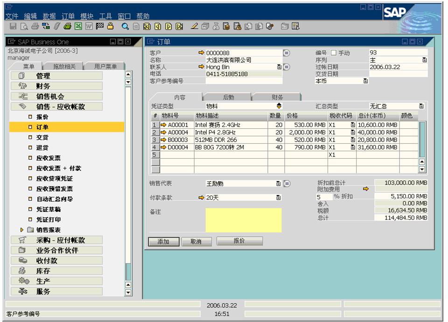Image resolution: width=448 pixels, height=322 pixels.
Task: Open Print Preview from the toolbar
Action: click(x=24, y=27)
